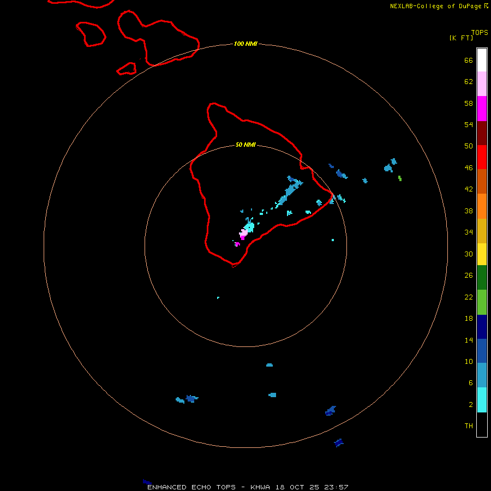
Task: Click the light green 26 kft swatch
Action: (x=482, y=302)
